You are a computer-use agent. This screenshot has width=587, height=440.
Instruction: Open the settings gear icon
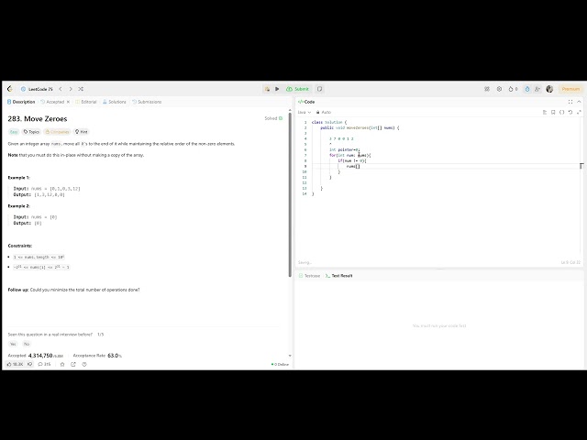499,89
